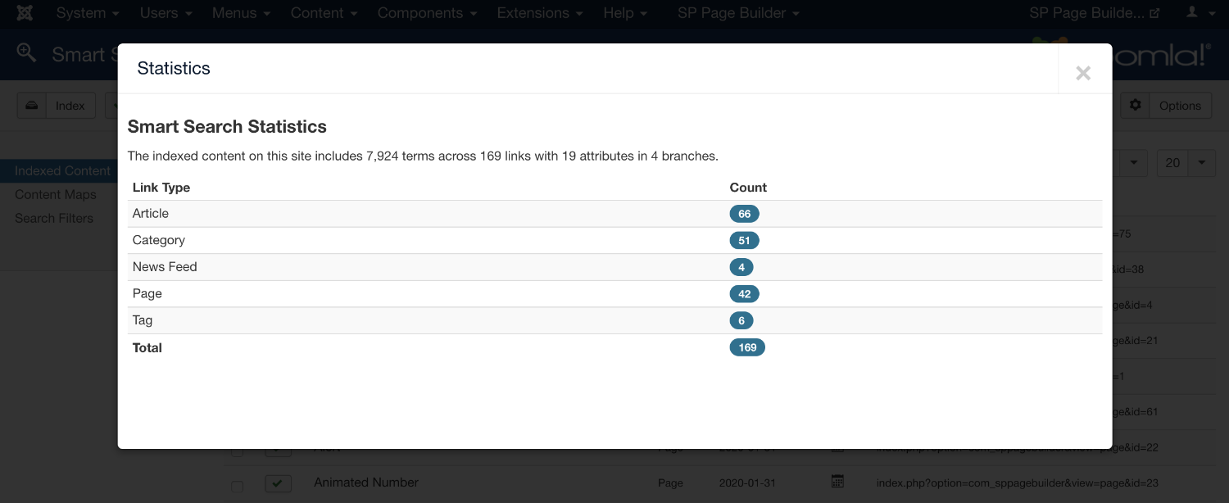Click the Article count badge 66
This screenshot has width=1229, height=503.
pos(744,214)
